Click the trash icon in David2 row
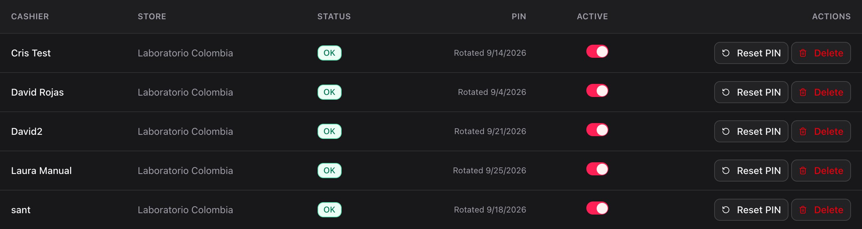The width and height of the screenshot is (862, 229). pos(803,131)
